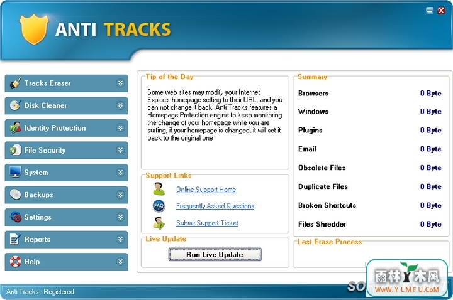Open the System menu item

coord(66,173)
